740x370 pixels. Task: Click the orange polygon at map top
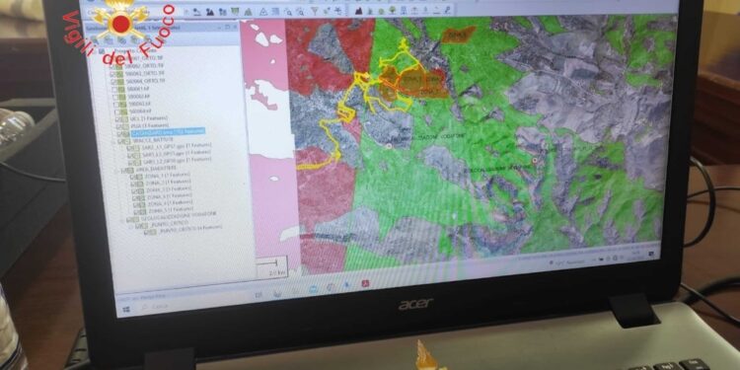(458, 34)
